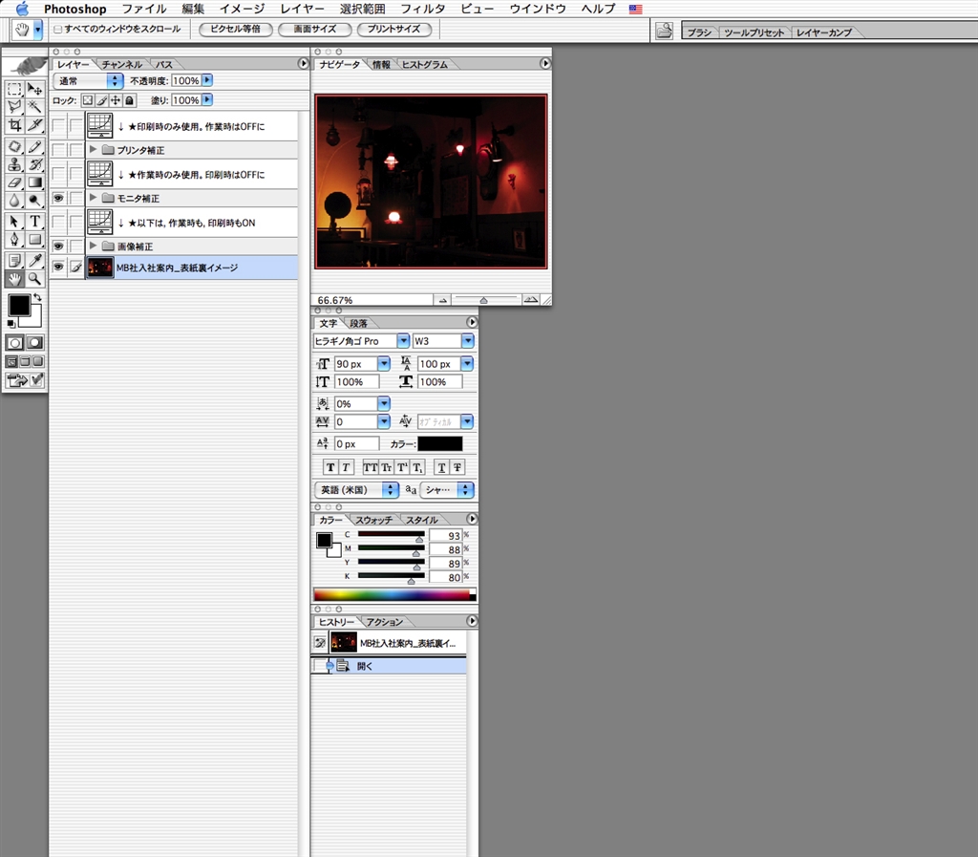Select the Eraser tool
The width and height of the screenshot is (978, 857).
(14, 182)
